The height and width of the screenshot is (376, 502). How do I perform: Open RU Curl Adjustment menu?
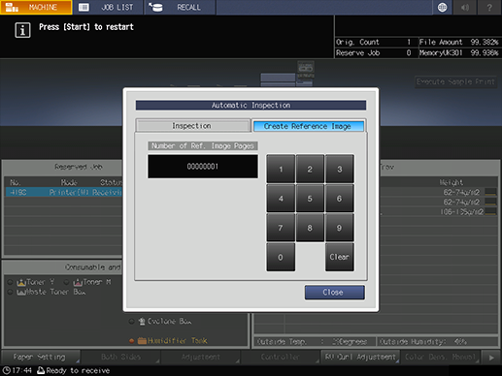(360, 358)
